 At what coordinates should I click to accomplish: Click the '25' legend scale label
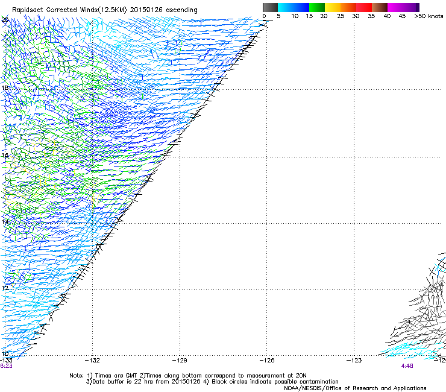tap(341, 16)
